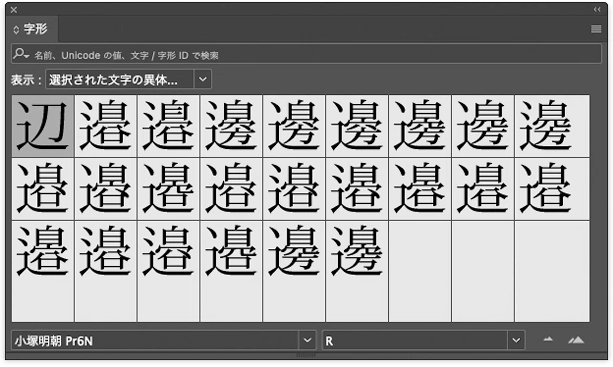Click the 表示 label text
Screen dimensions: 613x367
[x=26, y=80]
